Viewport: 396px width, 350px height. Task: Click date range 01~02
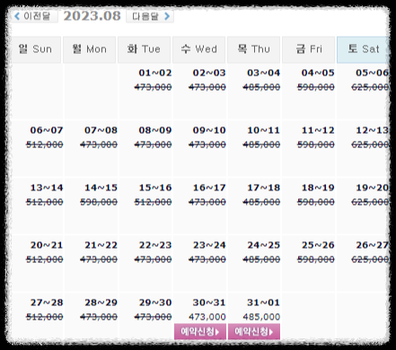(155, 73)
